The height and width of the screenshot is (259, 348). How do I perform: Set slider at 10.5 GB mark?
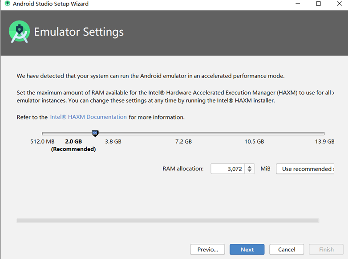254,134
